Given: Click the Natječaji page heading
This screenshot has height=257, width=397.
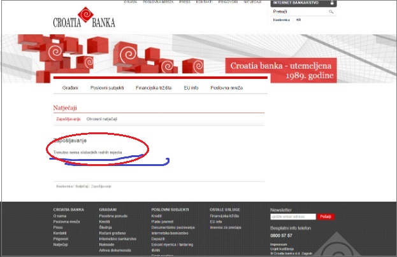Looking at the screenshot, I should pyautogui.click(x=65, y=108).
